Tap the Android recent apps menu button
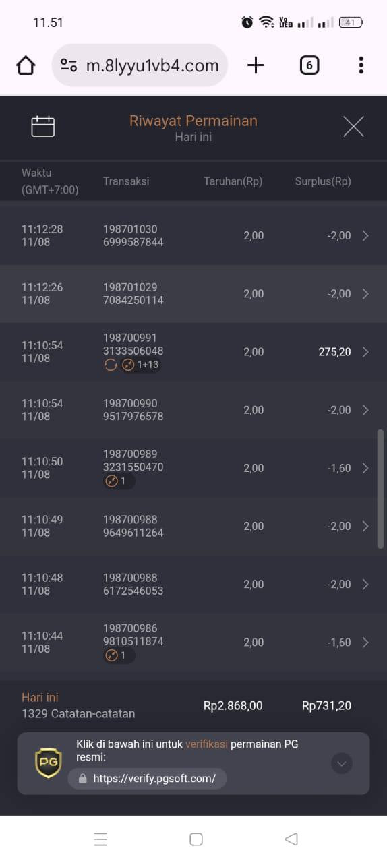The width and height of the screenshot is (387, 863). point(100,839)
